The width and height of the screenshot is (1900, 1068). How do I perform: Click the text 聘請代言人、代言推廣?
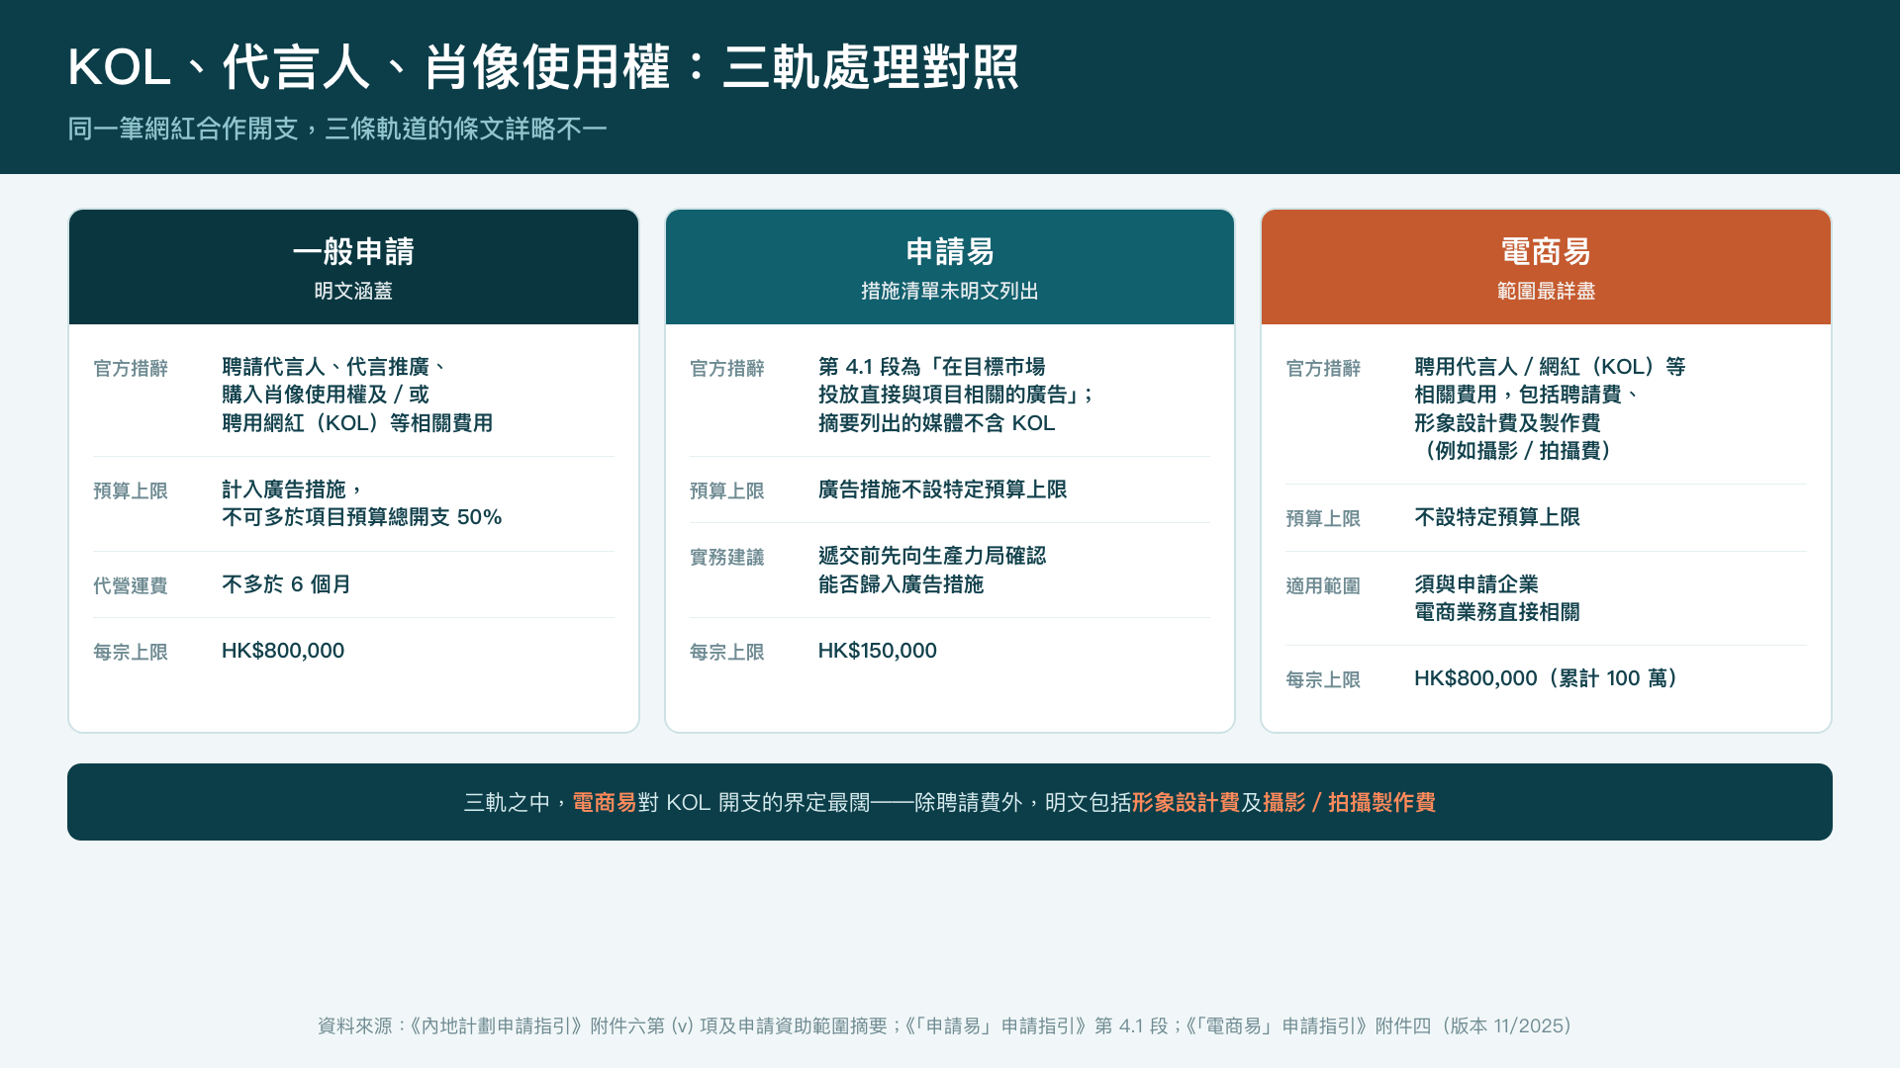[326, 367]
